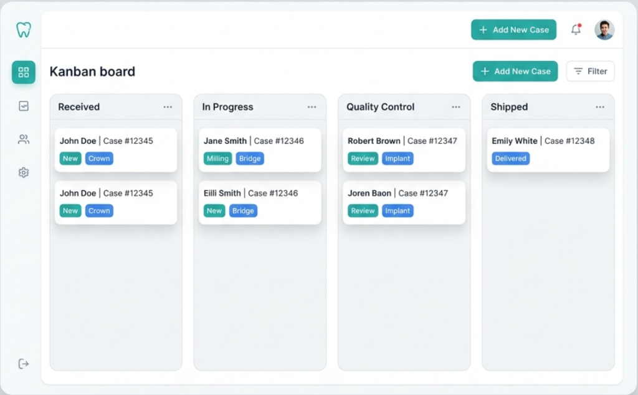Viewport: 638px width, 395px height.
Task: Click Add New Case next to Filter
Action: click(515, 71)
